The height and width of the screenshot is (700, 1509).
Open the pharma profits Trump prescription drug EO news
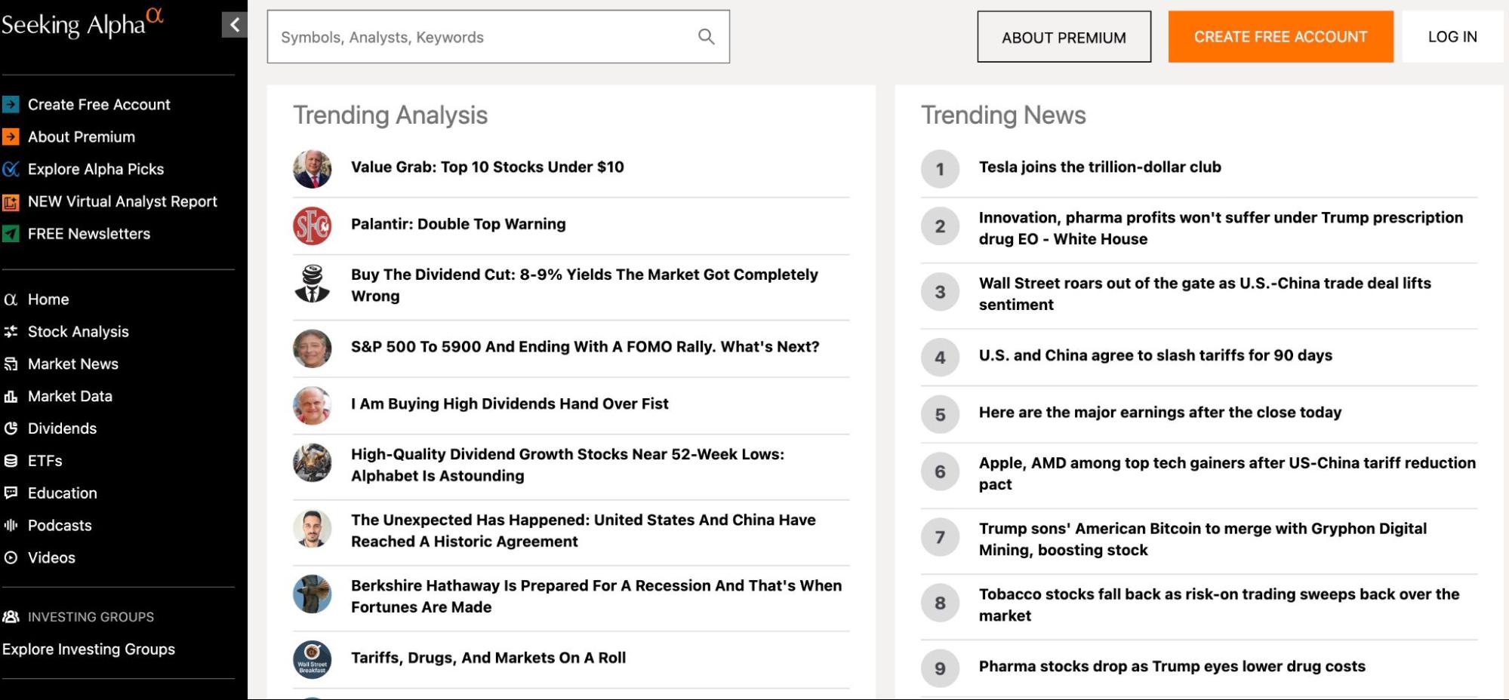tap(1221, 228)
